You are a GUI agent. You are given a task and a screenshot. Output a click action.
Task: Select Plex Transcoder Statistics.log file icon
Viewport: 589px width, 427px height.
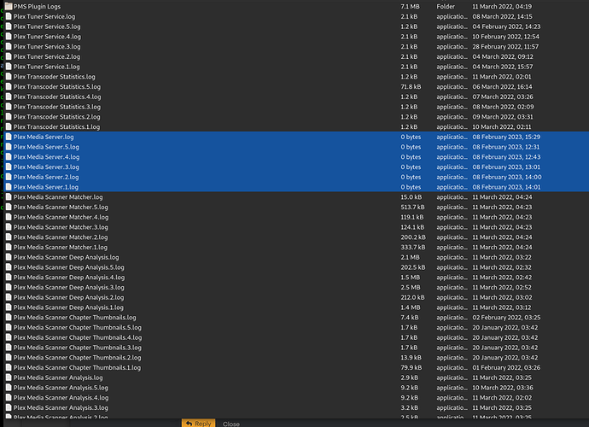click(x=9, y=77)
